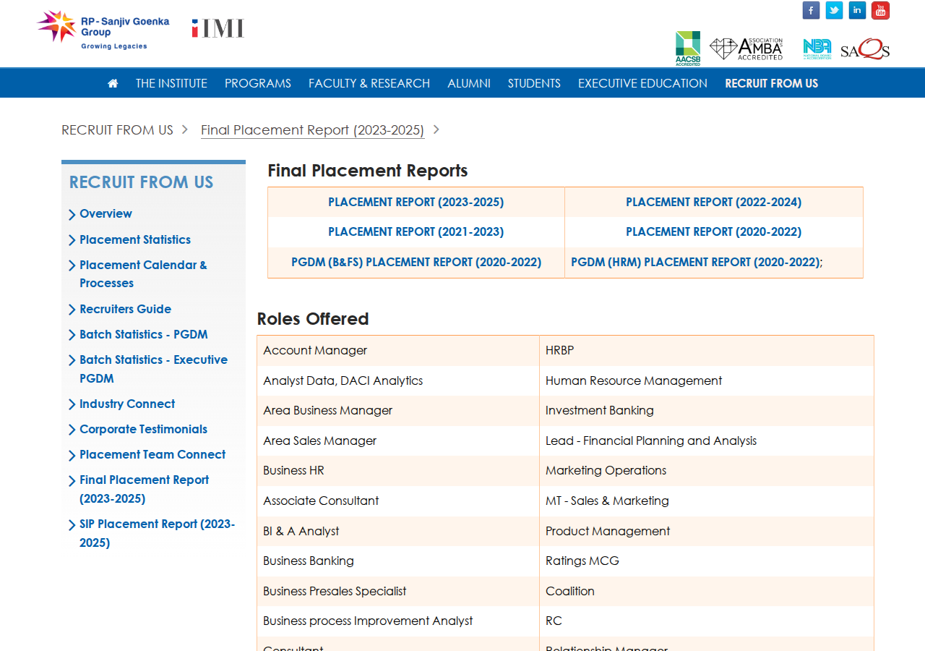925x651 pixels.
Task: Click the RP-Sanjiv Goenka Group logo
Action: click(x=103, y=30)
